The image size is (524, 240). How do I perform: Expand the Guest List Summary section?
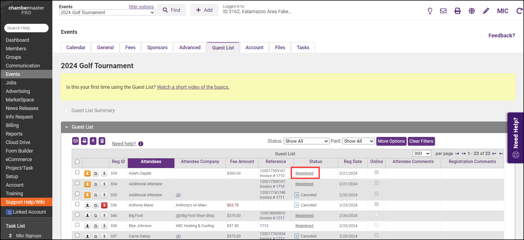(93, 111)
